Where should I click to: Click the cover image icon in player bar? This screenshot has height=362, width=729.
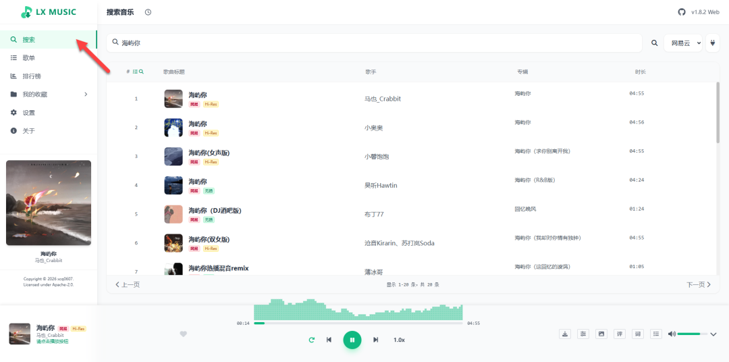[601, 334]
